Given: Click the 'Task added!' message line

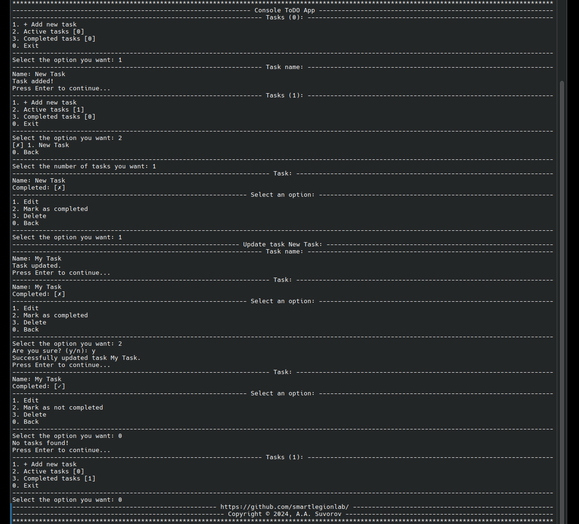Looking at the screenshot, I should pyautogui.click(x=33, y=81).
